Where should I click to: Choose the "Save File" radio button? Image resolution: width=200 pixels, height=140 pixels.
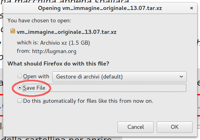[20, 88]
